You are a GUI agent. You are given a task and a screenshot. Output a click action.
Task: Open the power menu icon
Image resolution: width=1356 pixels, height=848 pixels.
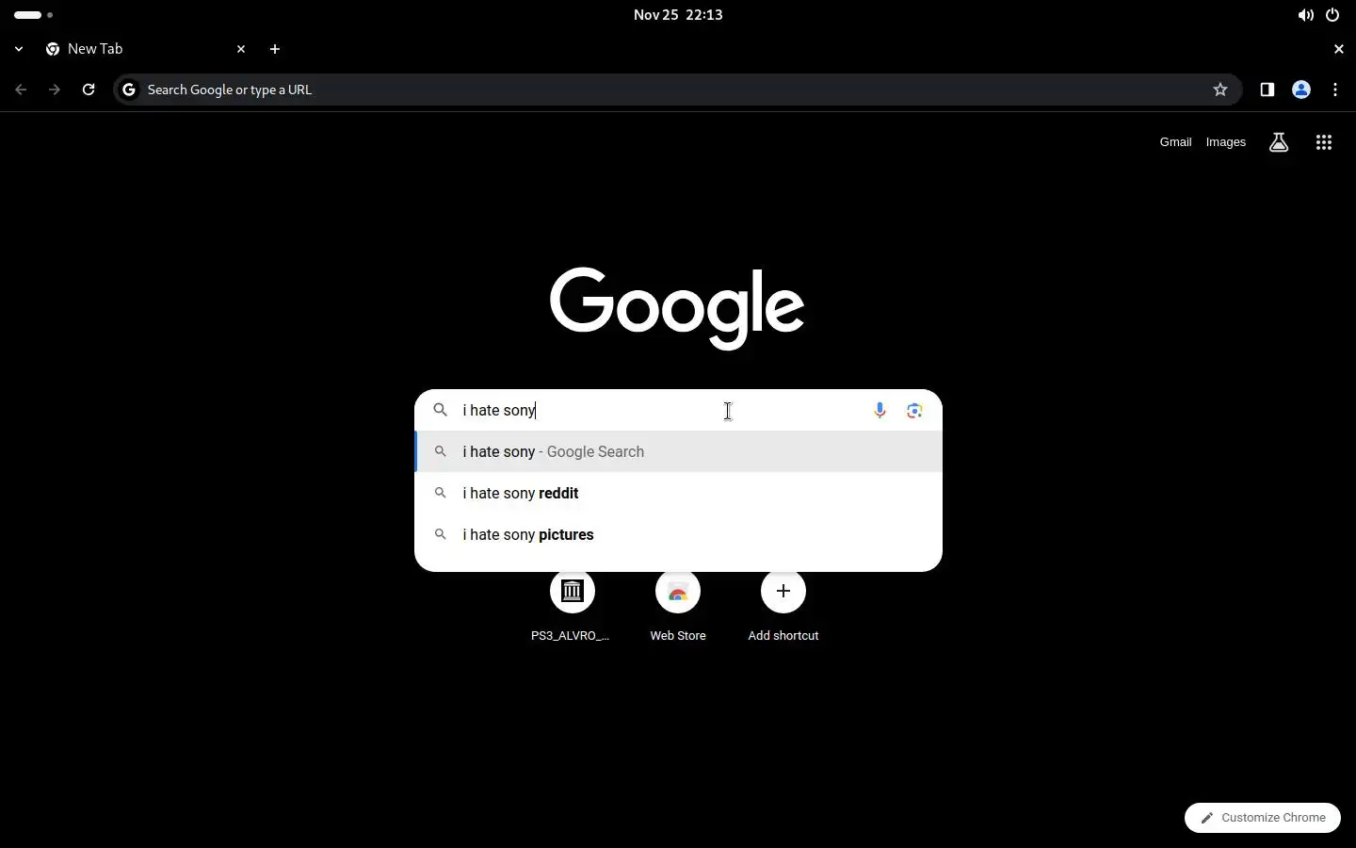[x=1332, y=15]
